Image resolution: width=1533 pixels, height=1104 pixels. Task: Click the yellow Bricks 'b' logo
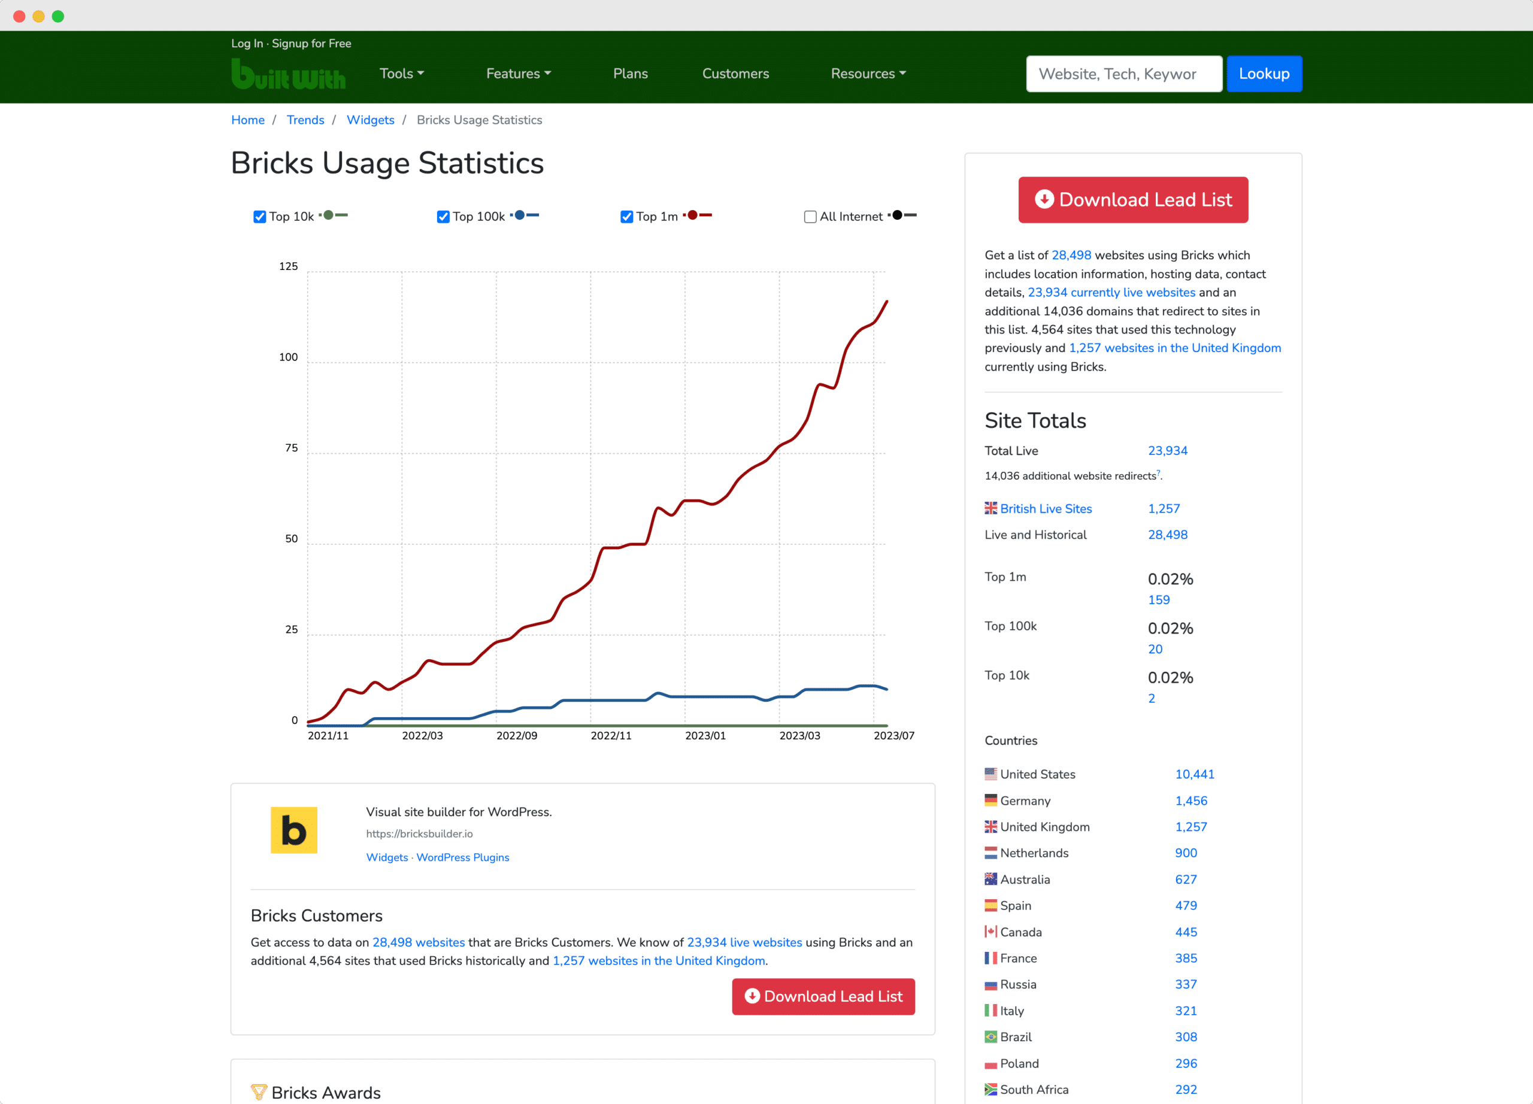[x=294, y=830]
